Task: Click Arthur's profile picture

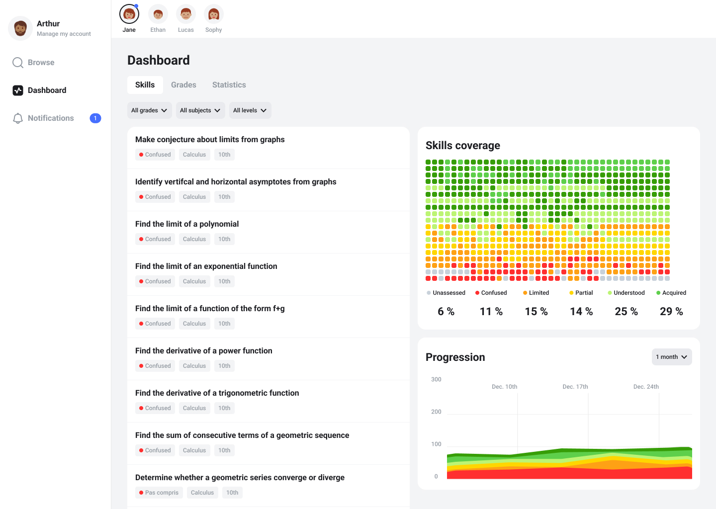Action: (x=20, y=28)
